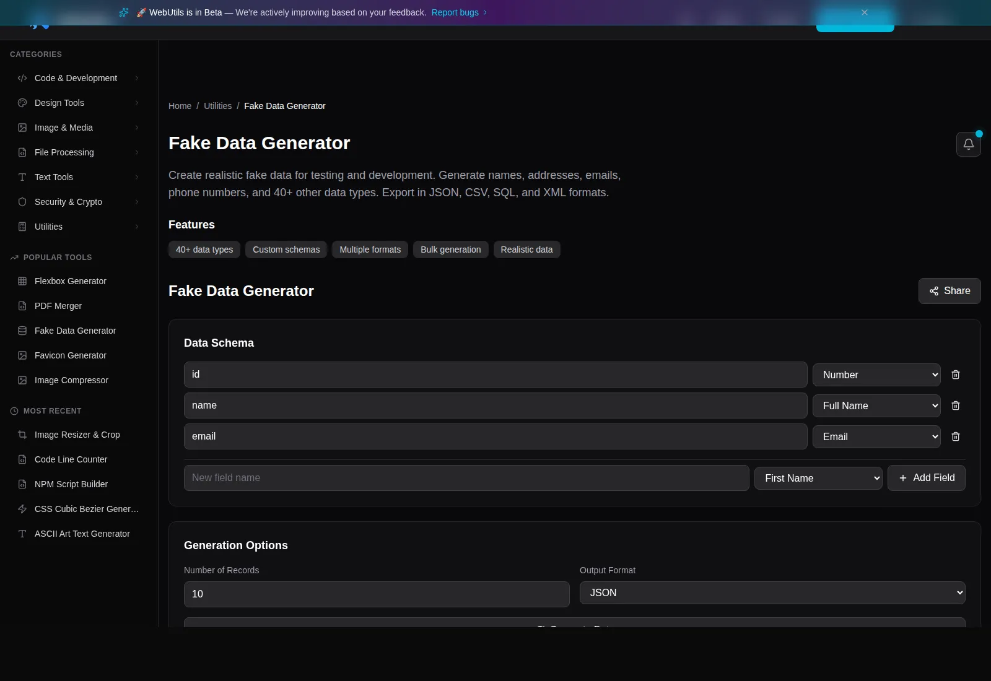Click the id field name input

click(x=495, y=375)
